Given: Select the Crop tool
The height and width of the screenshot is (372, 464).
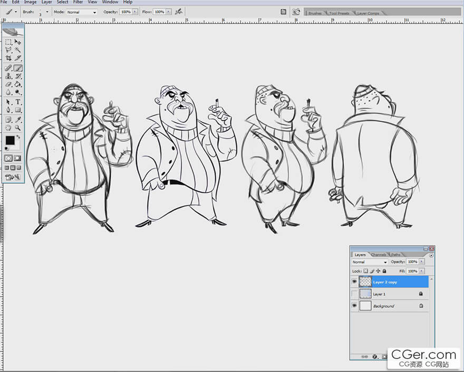Looking at the screenshot, I should pyautogui.click(x=8, y=58).
